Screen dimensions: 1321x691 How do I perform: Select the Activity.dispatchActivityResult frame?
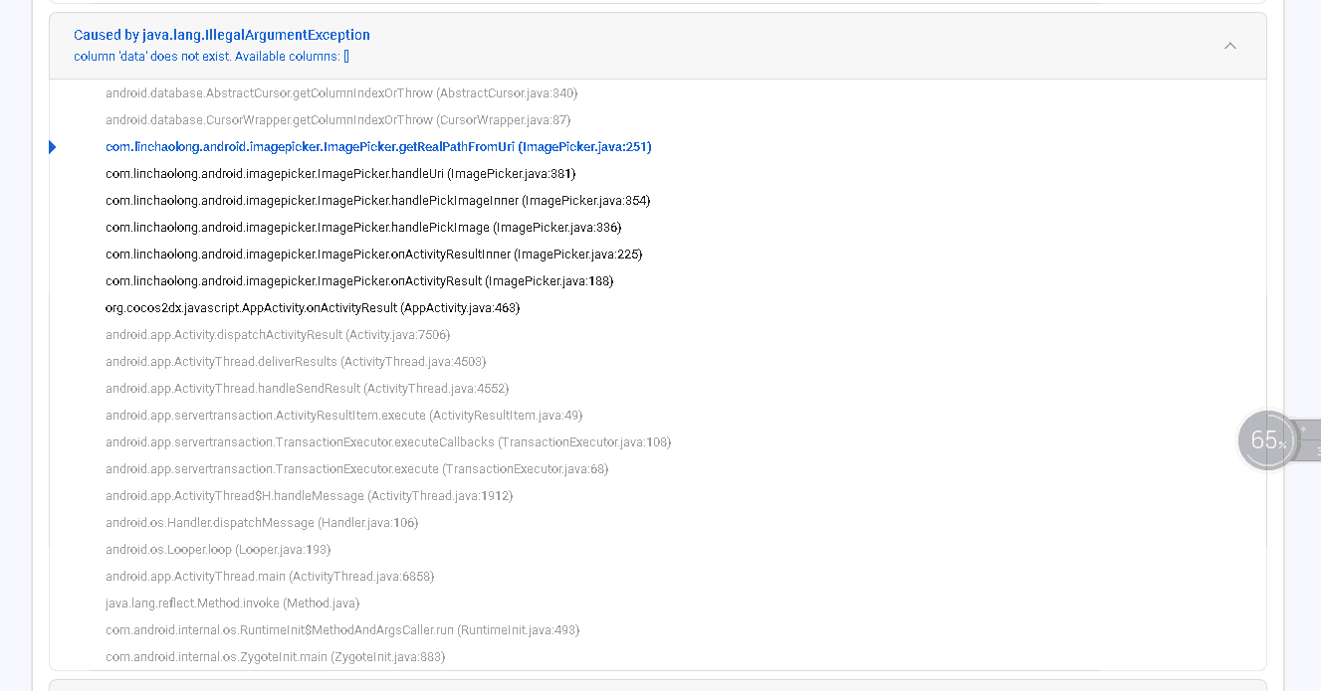pos(278,335)
